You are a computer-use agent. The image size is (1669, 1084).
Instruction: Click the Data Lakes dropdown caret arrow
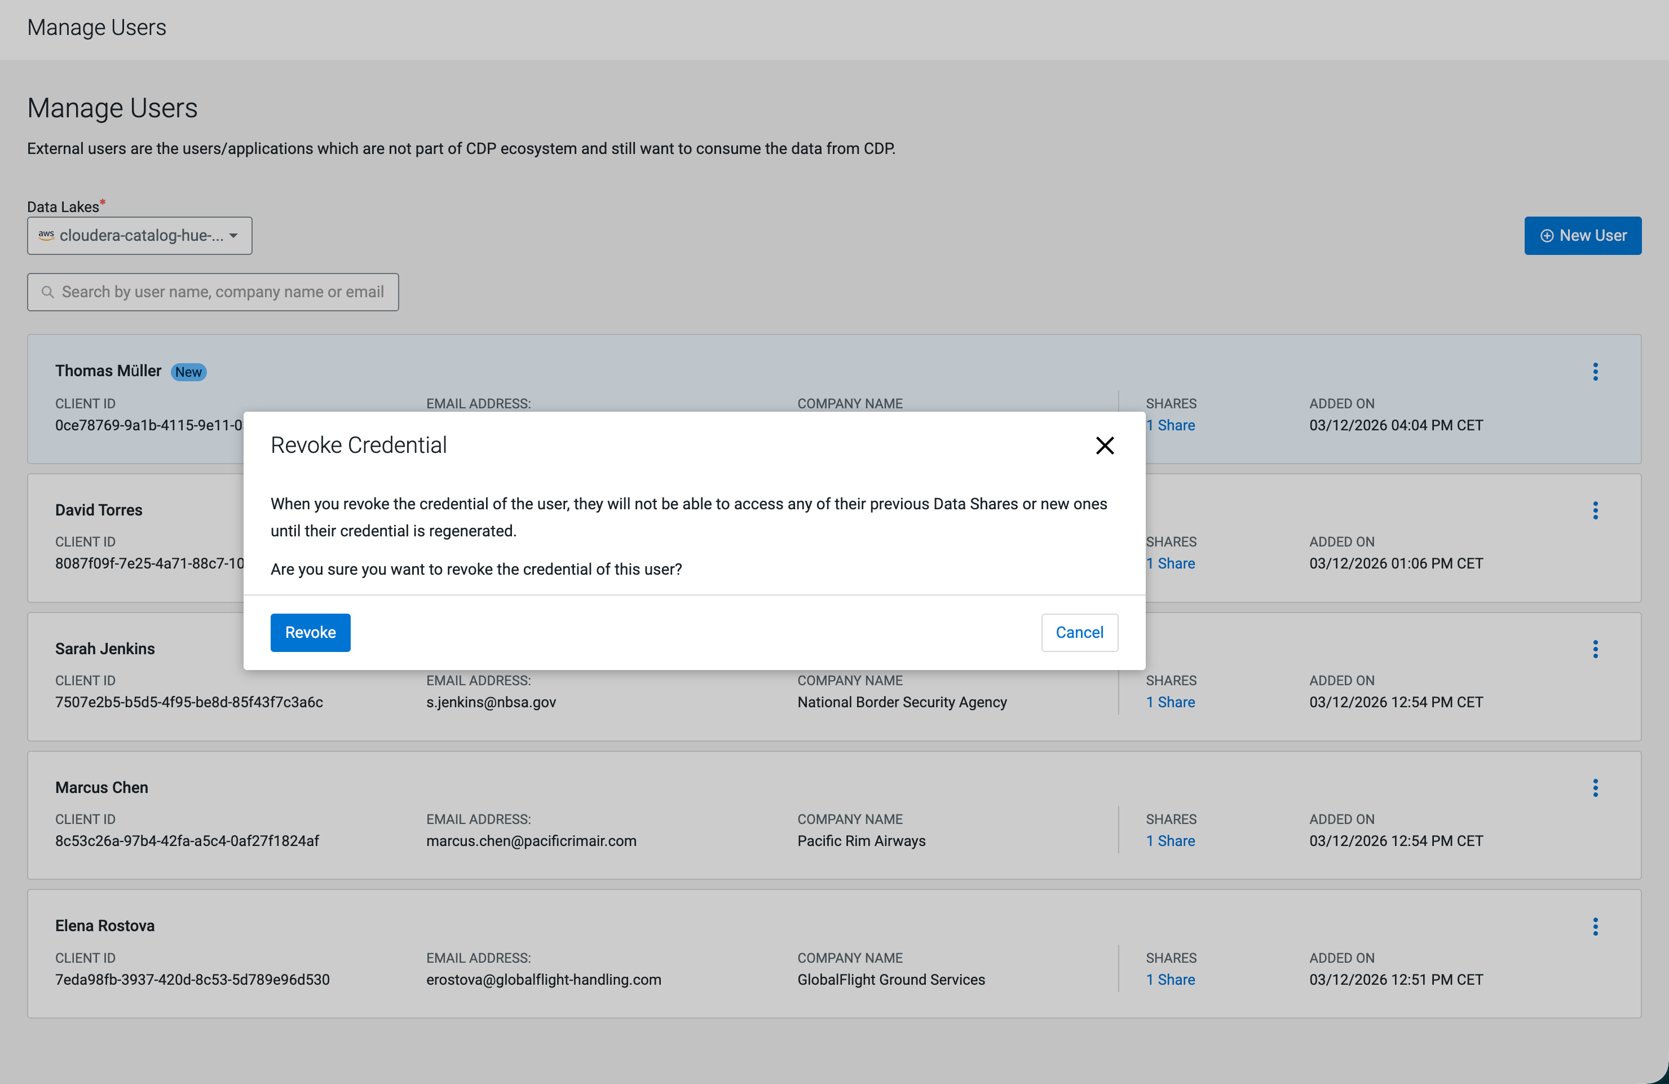coord(233,236)
